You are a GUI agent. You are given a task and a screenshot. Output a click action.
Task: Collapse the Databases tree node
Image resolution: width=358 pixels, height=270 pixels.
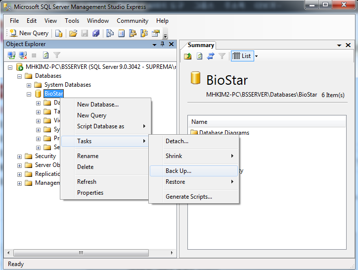point(20,76)
